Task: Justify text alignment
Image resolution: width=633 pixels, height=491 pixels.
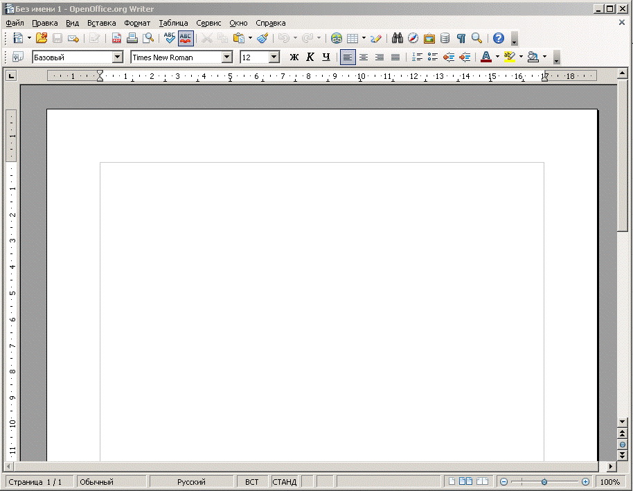Action: 395,57
